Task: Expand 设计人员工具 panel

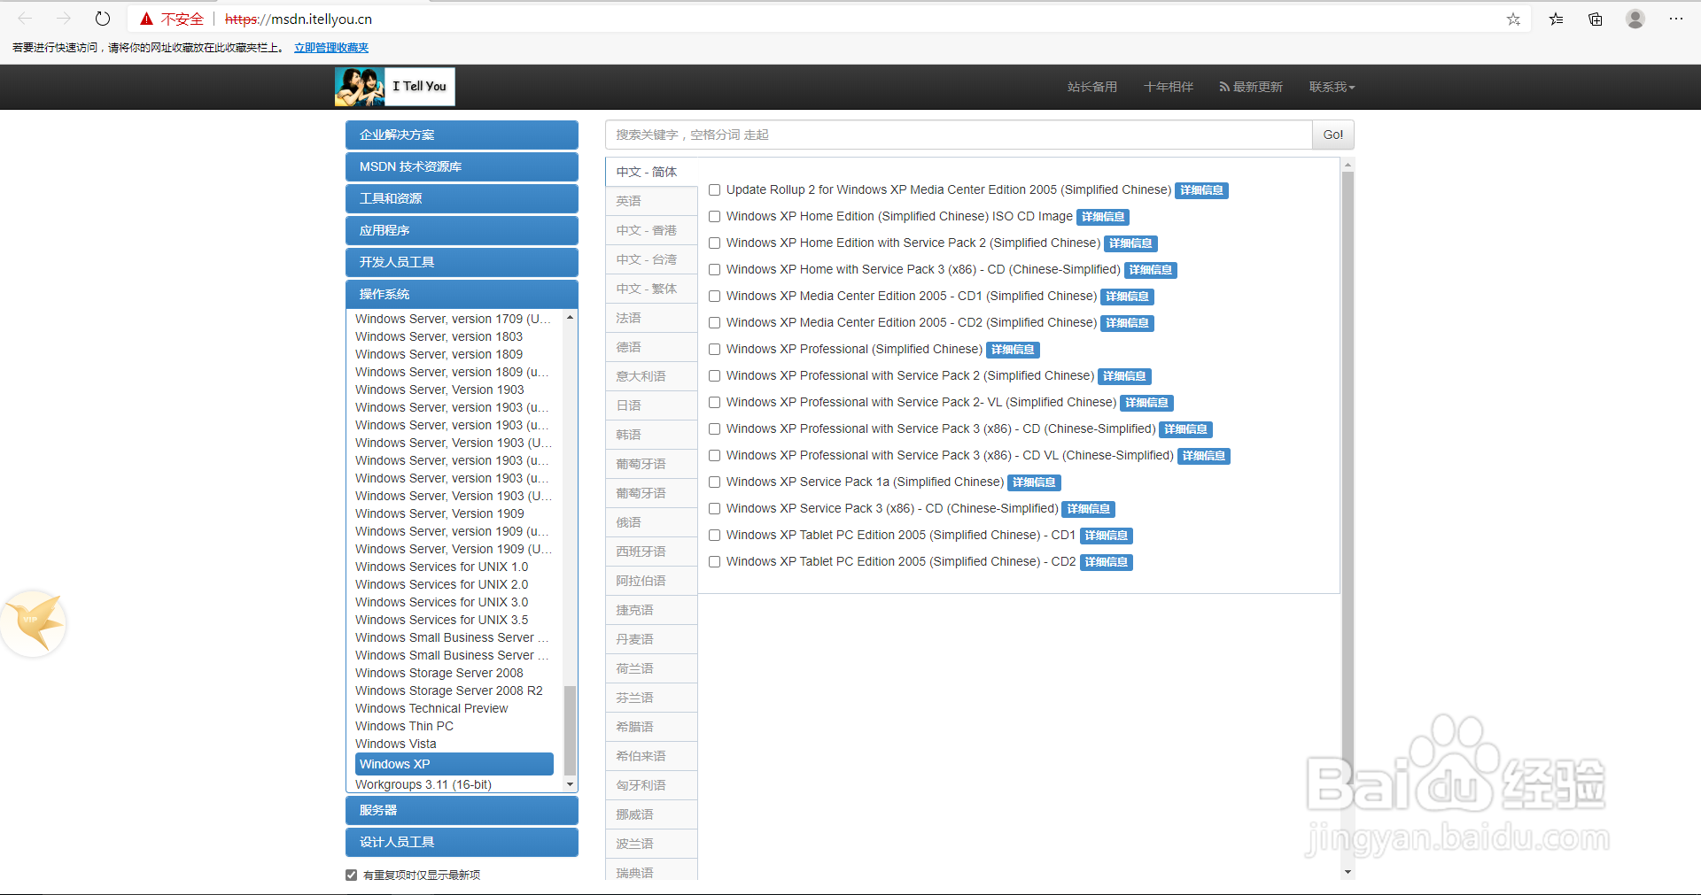Action: tap(462, 842)
